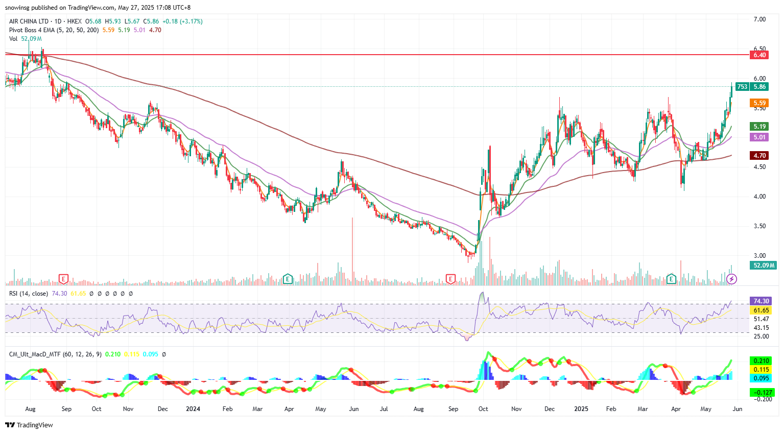
Task: Click the 2025 label on the time axis
Action: [x=581, y=409]
